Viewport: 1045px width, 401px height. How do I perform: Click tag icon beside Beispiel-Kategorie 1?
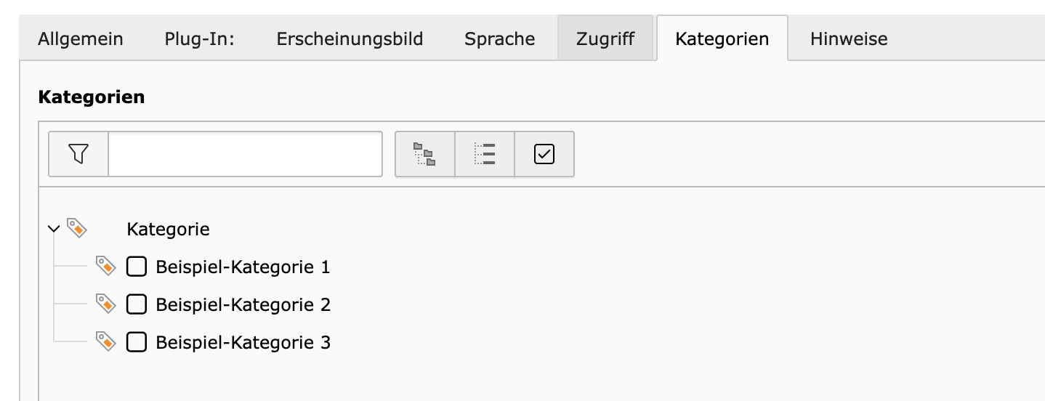pyautogui.click(x=106, y=266)
